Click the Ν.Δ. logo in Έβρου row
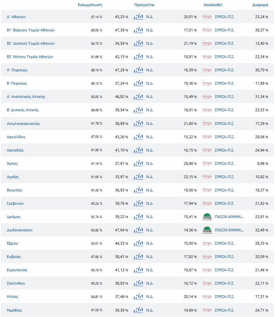 138,243
